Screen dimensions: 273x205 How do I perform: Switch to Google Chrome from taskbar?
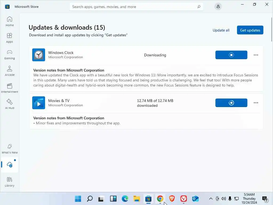pos(160,199)
